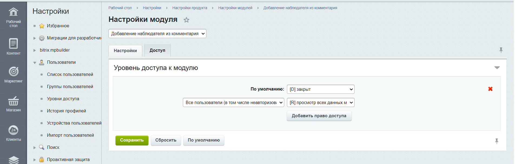Open Настройки модулей breadcrumb link
Screen dimensions: 519x164
(x=235, y=8)
